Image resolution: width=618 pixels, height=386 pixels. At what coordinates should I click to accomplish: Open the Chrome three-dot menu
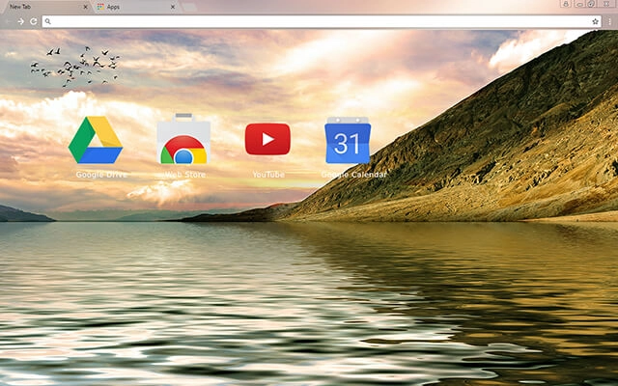(x=609, y=21)
